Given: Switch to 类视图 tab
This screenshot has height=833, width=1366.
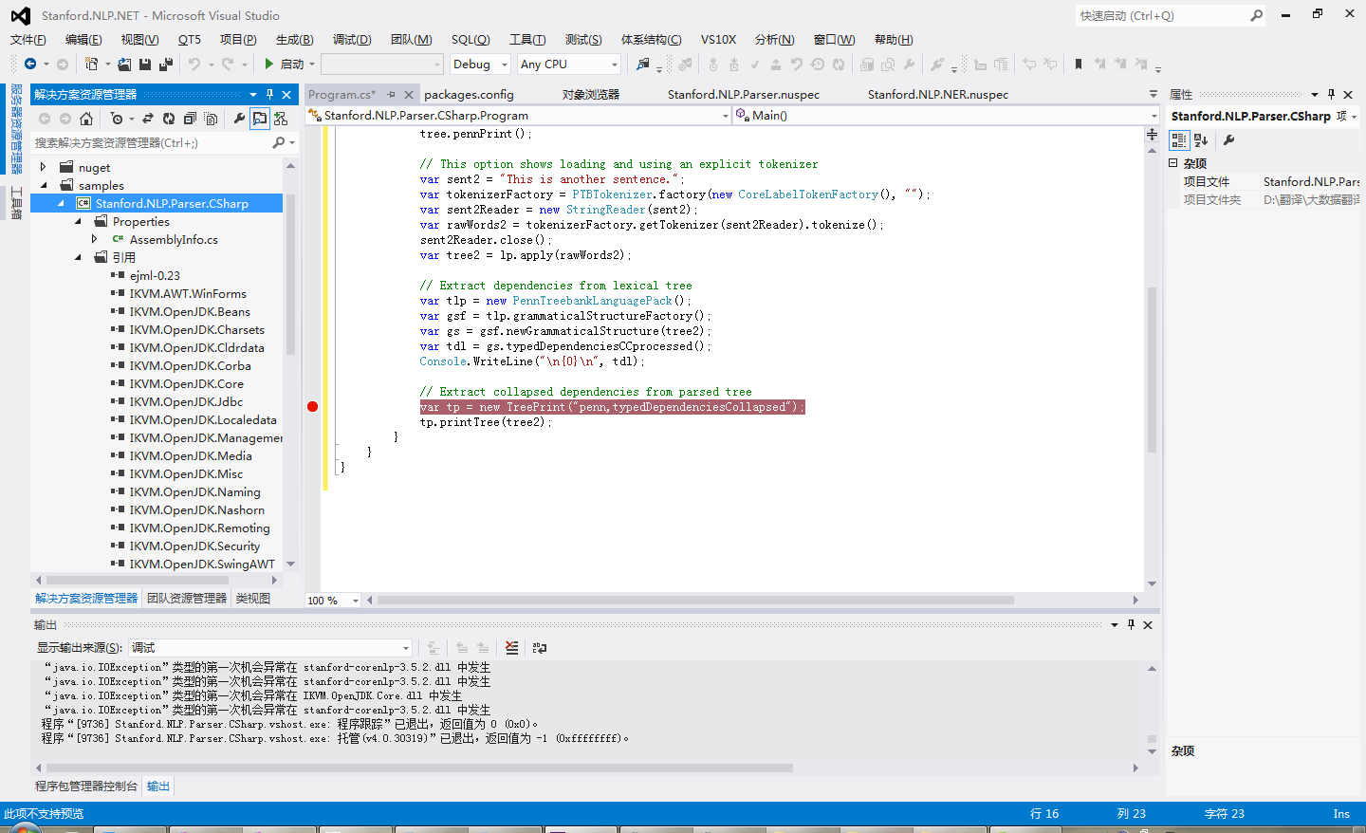Looking at the screenshot, I should (x=253, y=598).
